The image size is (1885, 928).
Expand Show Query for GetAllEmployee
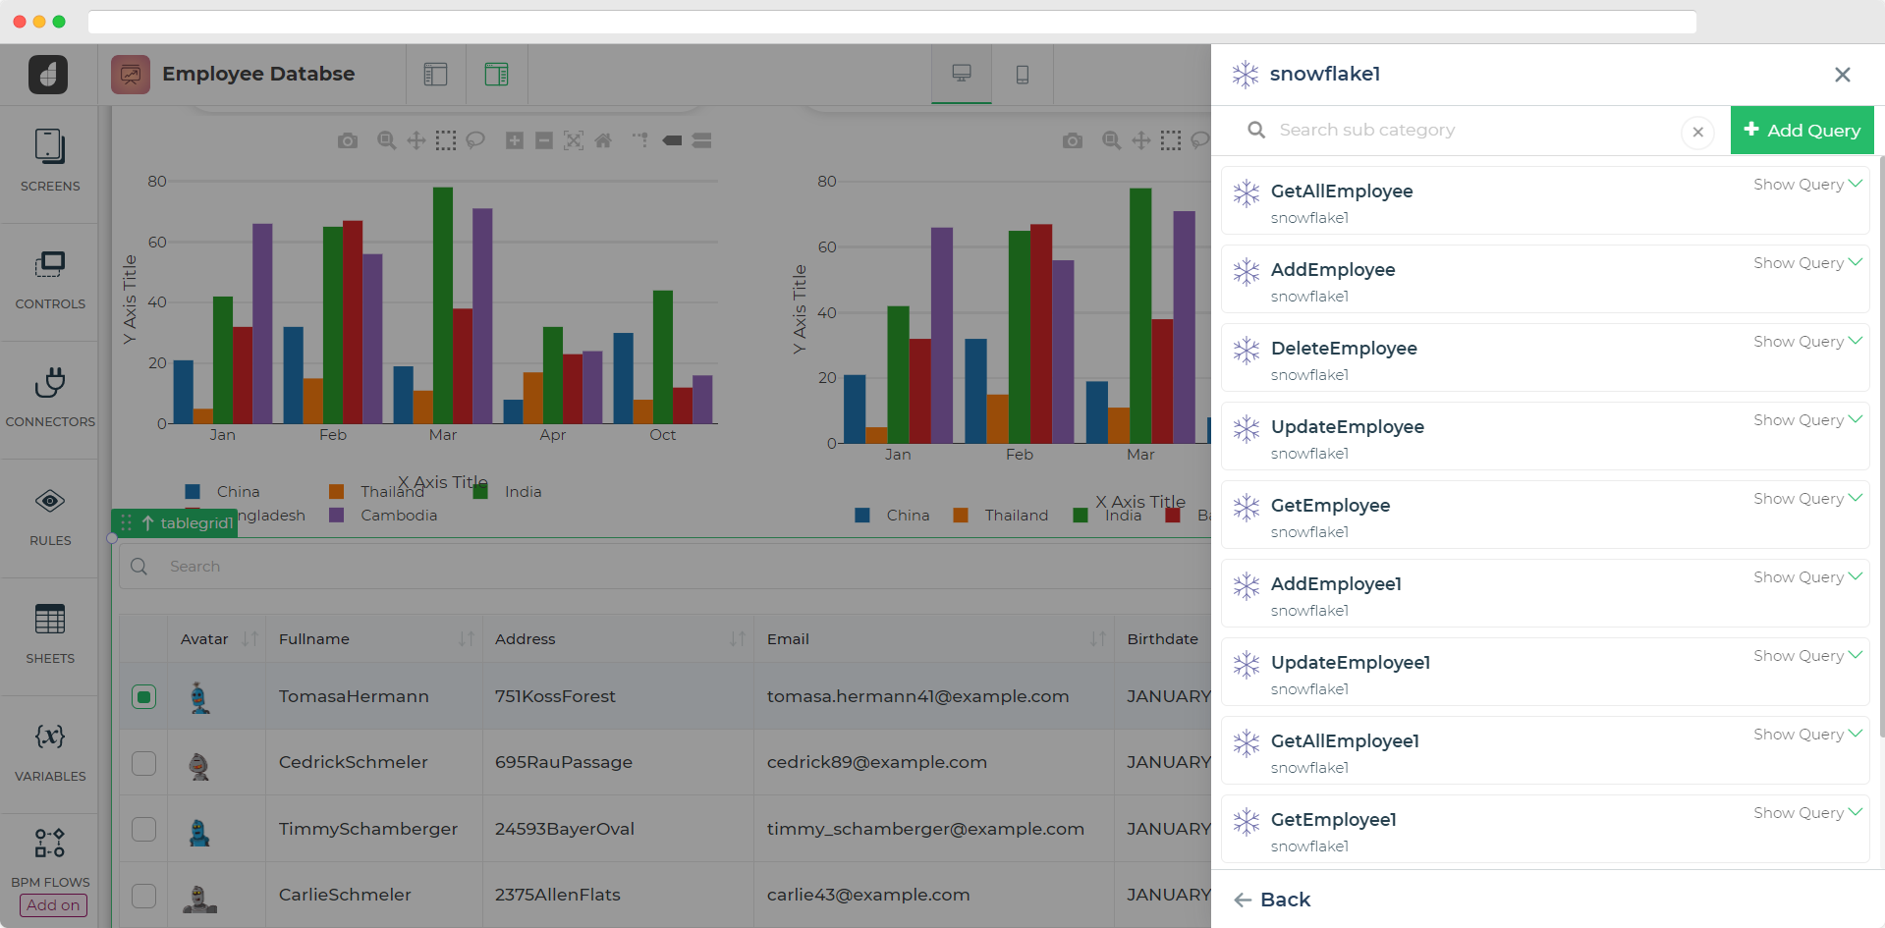[x=1806, y=185]
